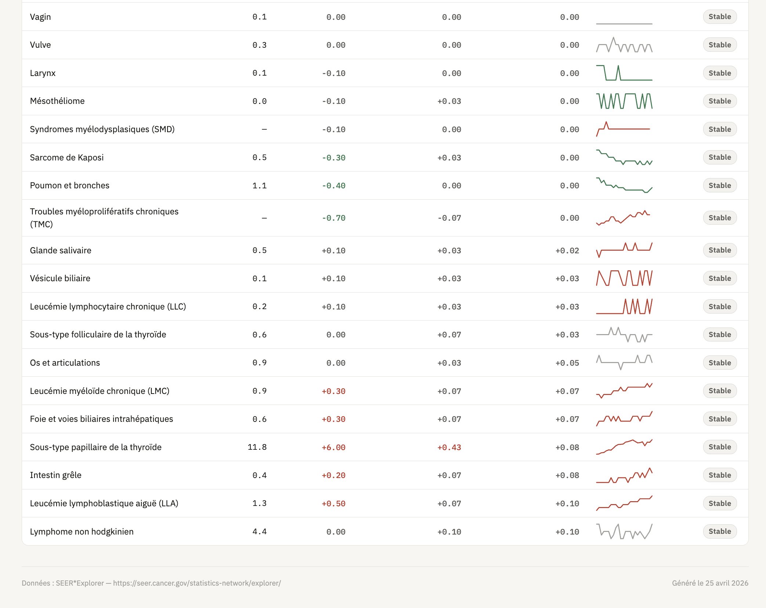
Task: Click Stable badge for Leucémie lymphoblastique aiguë
Action: [x=719, y=503]
